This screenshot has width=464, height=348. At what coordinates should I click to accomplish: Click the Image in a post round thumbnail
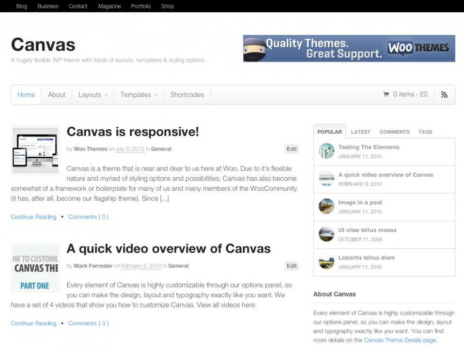pos(326,206)
